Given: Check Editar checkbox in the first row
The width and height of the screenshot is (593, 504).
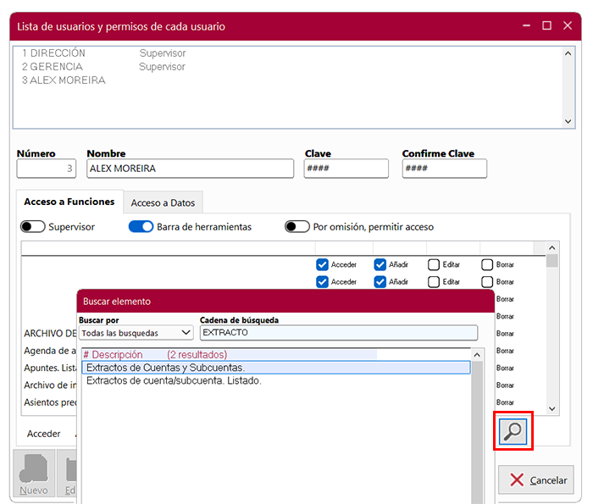Looking at the screenshot, I should click(x=434, y=264).
